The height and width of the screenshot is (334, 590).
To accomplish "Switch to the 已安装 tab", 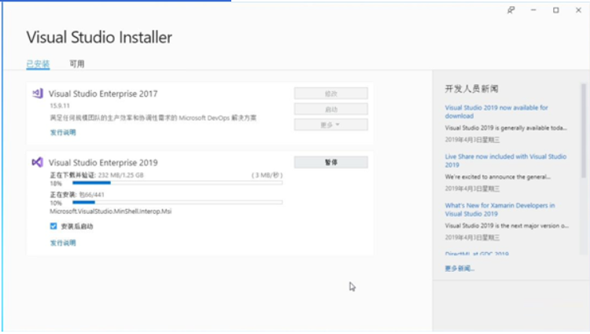I will (38, 64).
